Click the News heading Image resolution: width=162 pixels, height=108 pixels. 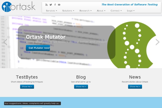point(135,77)
